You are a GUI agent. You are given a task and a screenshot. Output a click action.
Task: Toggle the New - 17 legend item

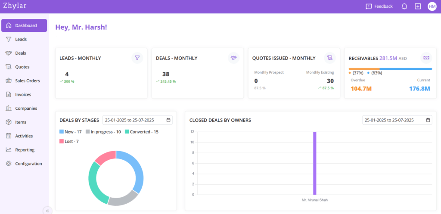(70, 132)
